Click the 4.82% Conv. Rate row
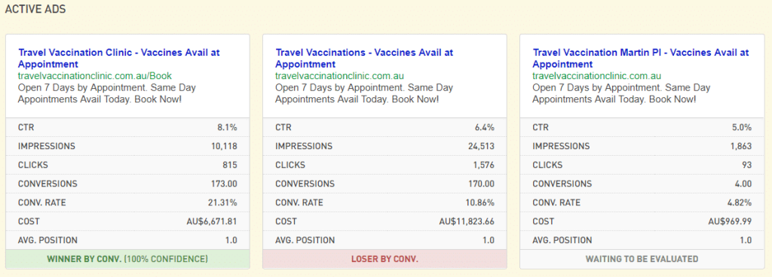This screenshot has width=772, height=277. coord(642,202)
